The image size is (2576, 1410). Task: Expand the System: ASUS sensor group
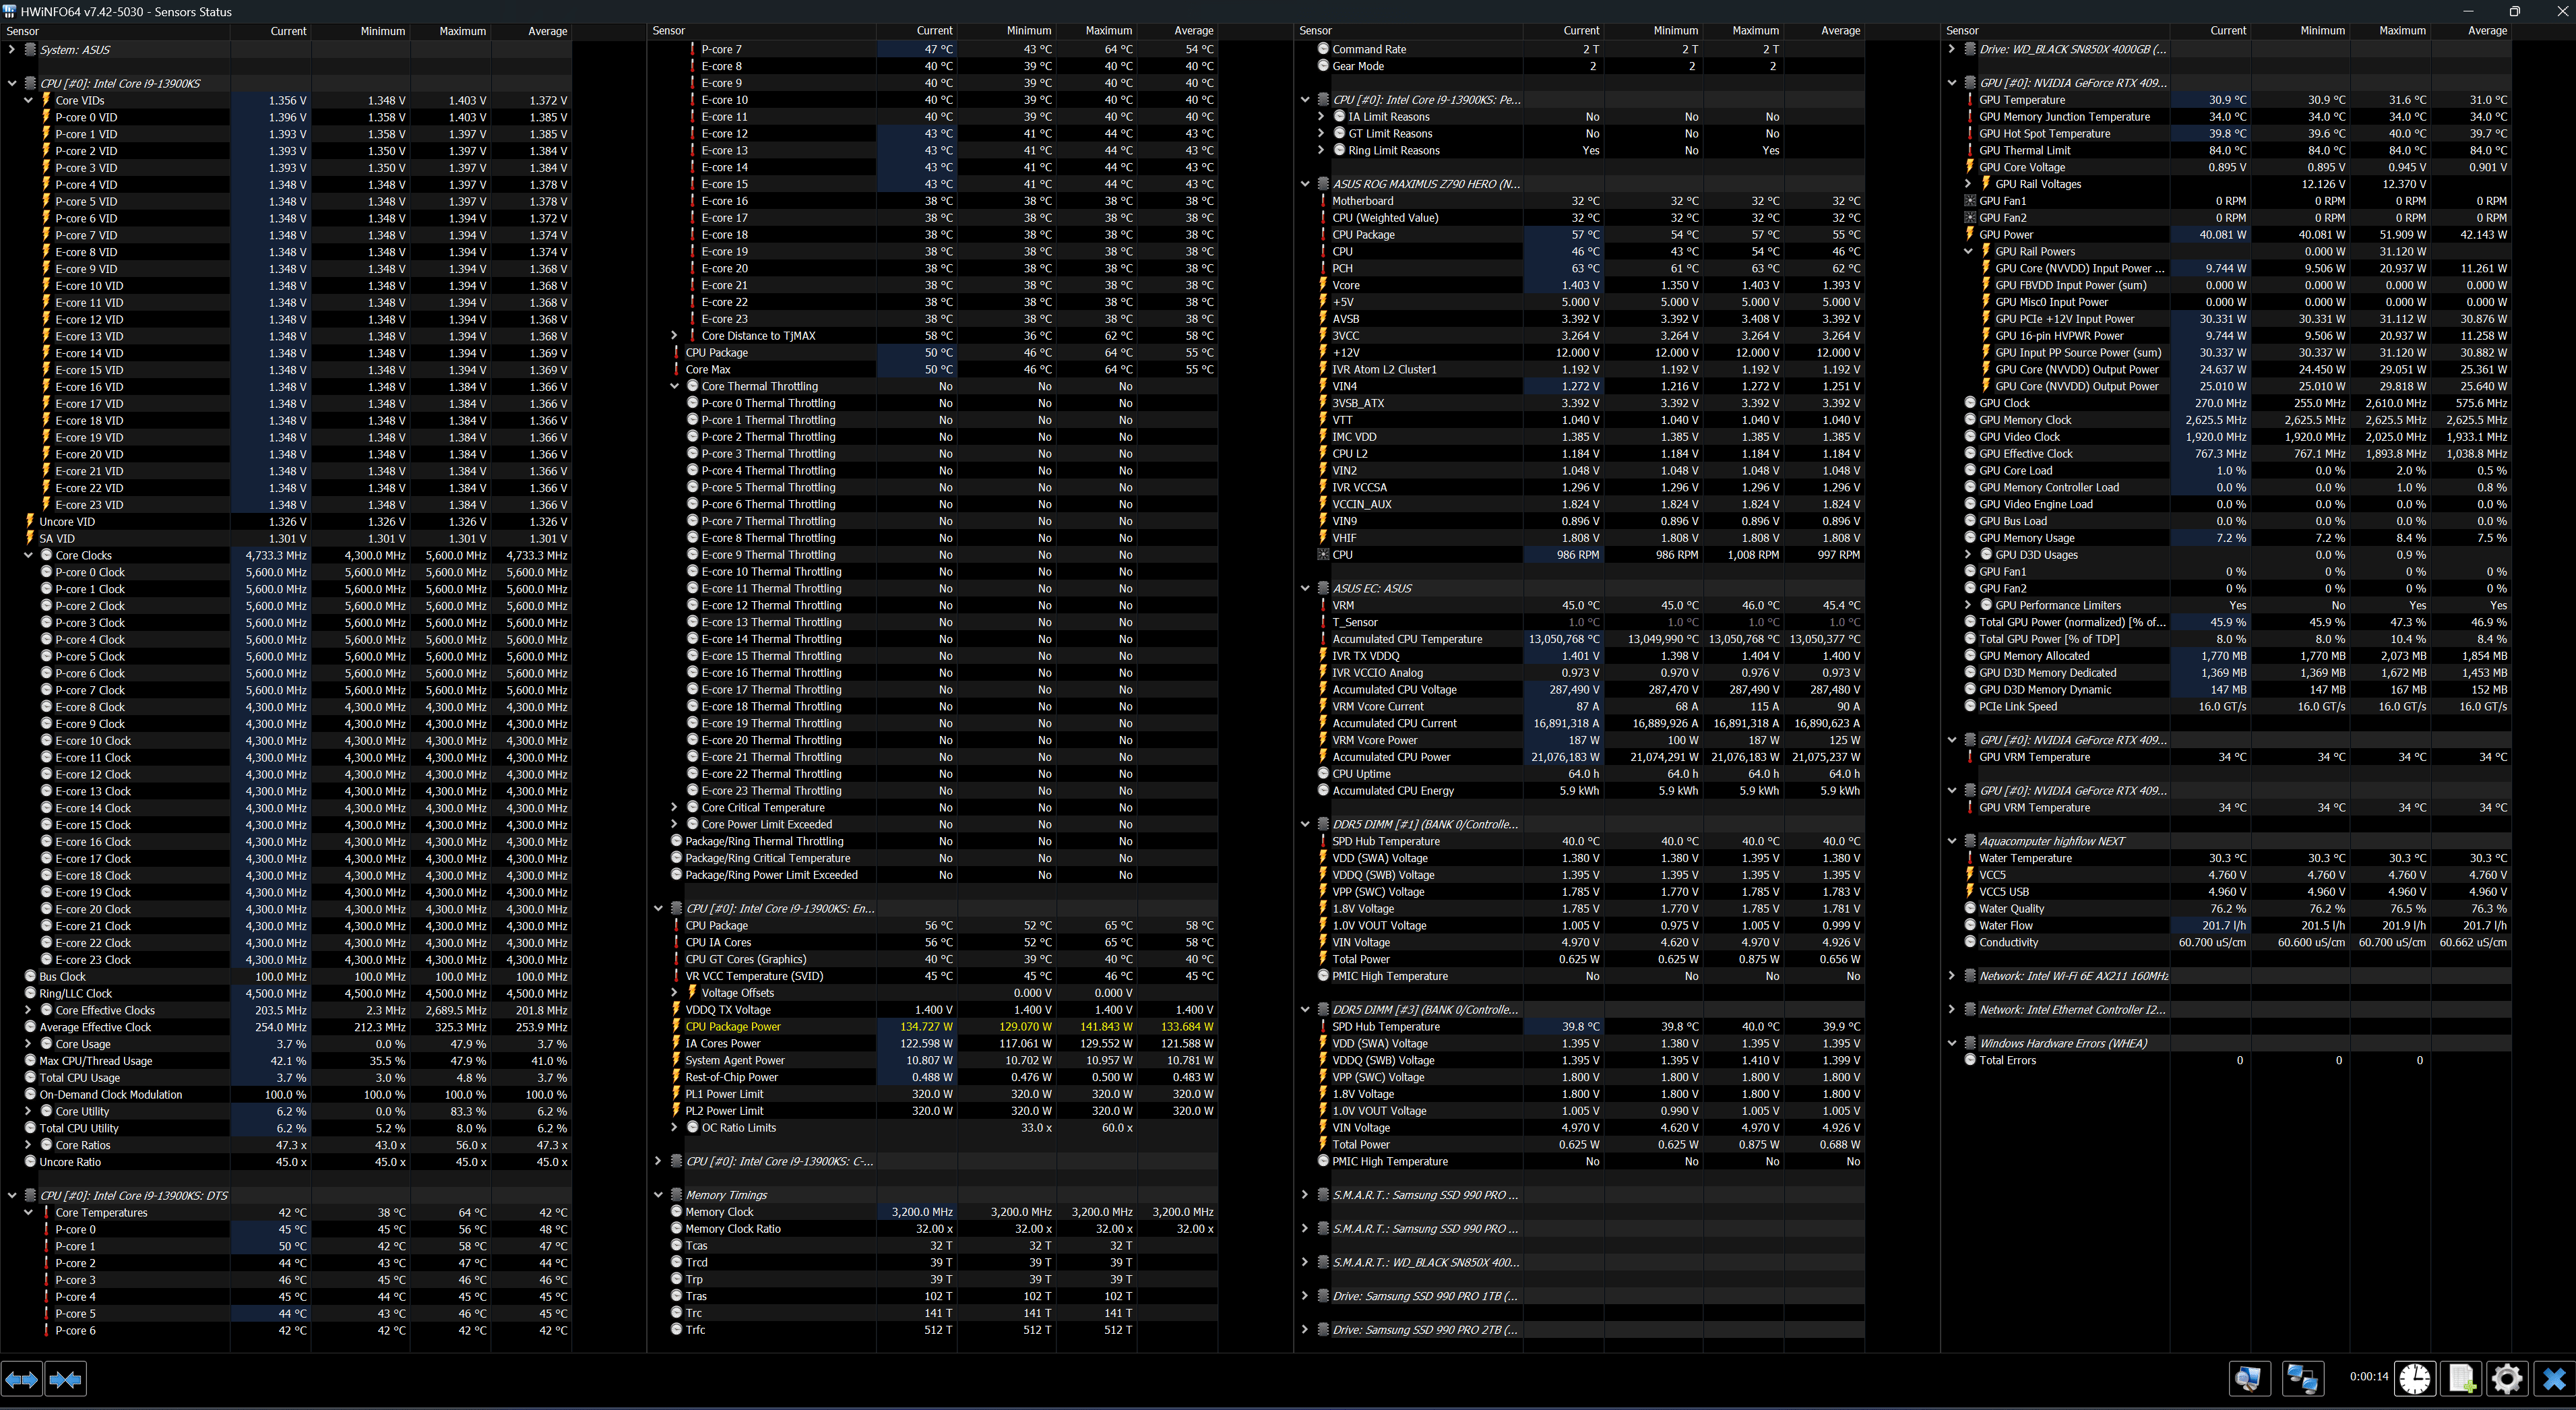point(12,49)
